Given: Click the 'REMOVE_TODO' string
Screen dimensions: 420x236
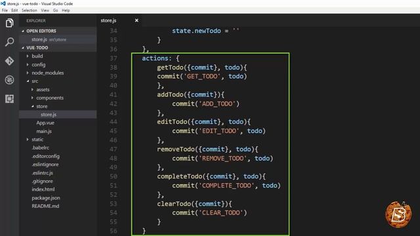Looking at the screenshot, I should pos(223,158).
